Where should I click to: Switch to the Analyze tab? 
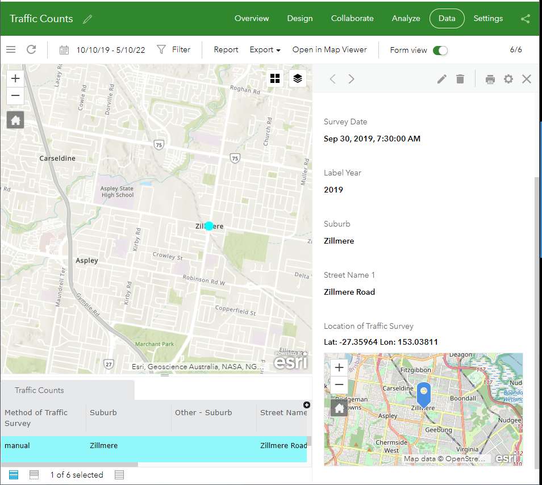[406, 18]
